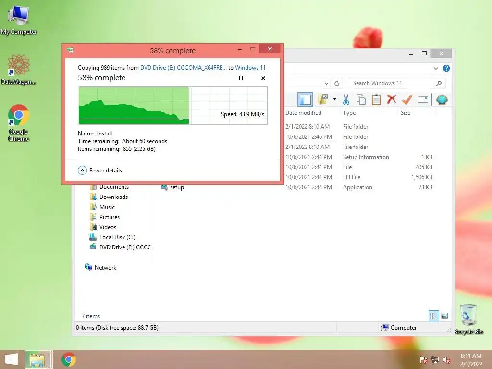Launch Chrome from the taskbar
This screenshot has height=369, width=492.
pos(68,359)
